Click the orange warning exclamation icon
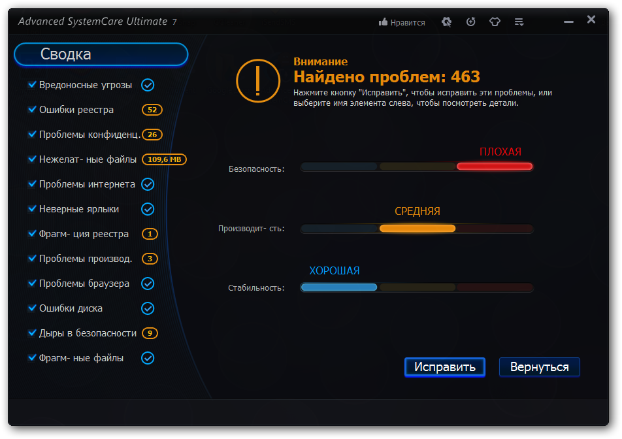Screen dimensions: 622x439 coord(258,81)
